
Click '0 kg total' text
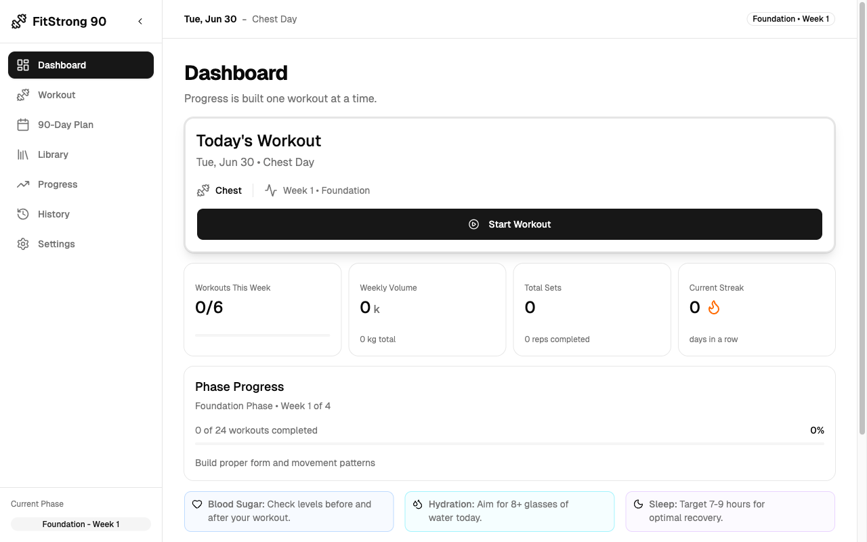point(378,339)
